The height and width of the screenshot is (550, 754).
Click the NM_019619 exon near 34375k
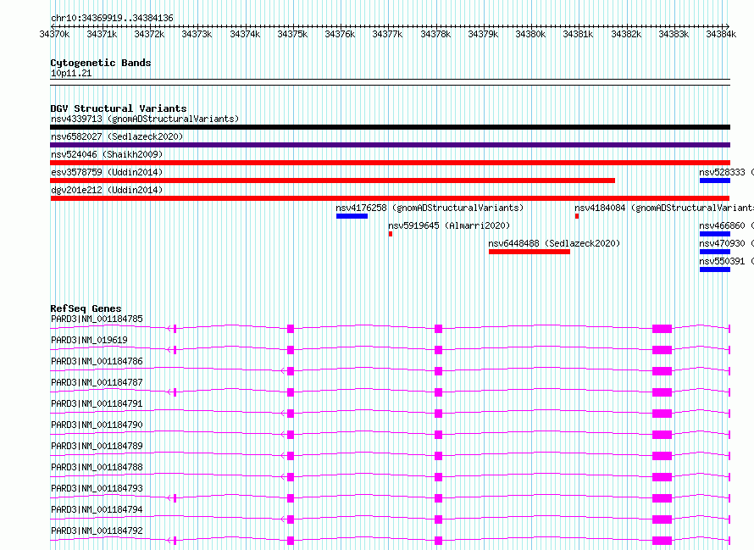pos(291,350)
